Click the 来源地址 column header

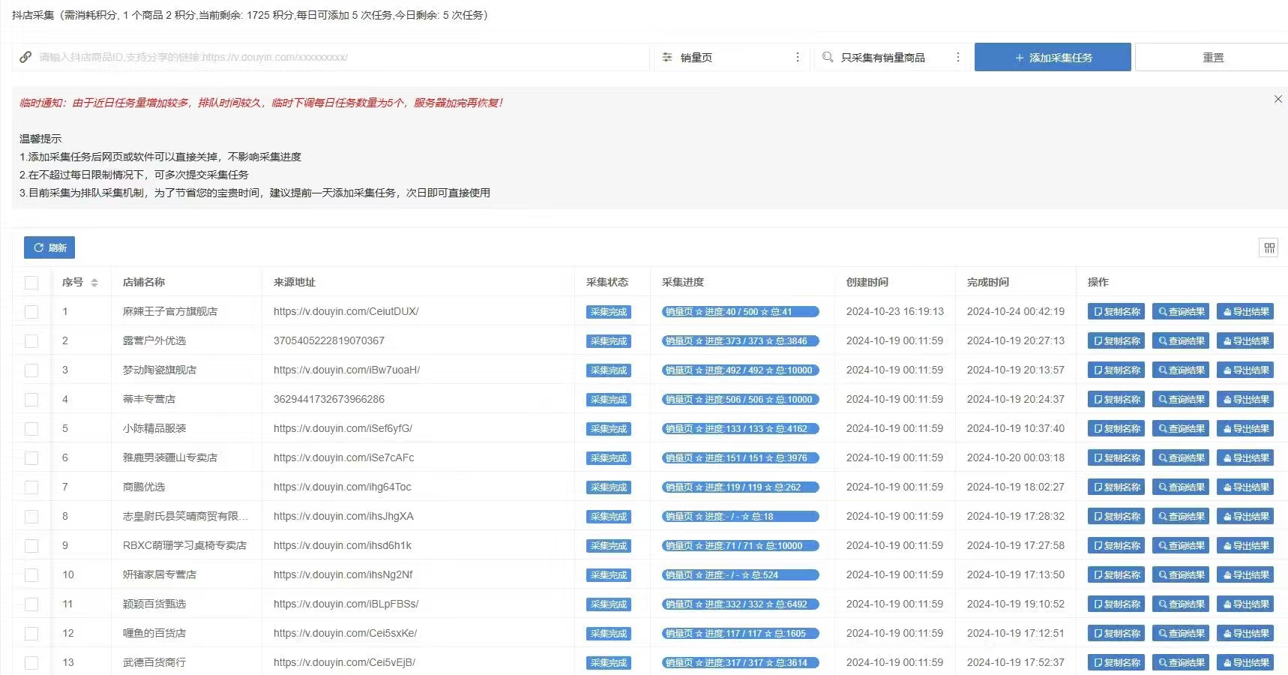(x=295, y=282)
